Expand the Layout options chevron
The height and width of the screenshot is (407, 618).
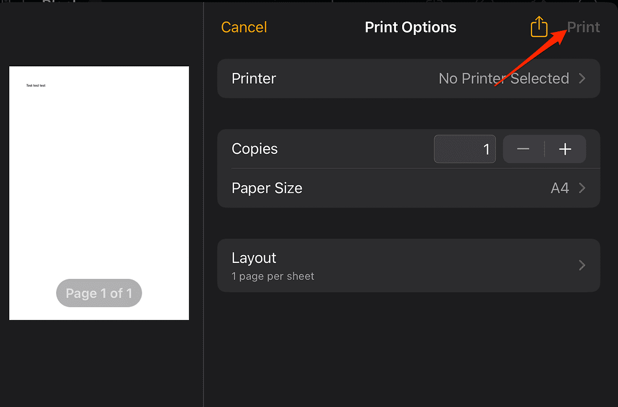coord(582,265)
